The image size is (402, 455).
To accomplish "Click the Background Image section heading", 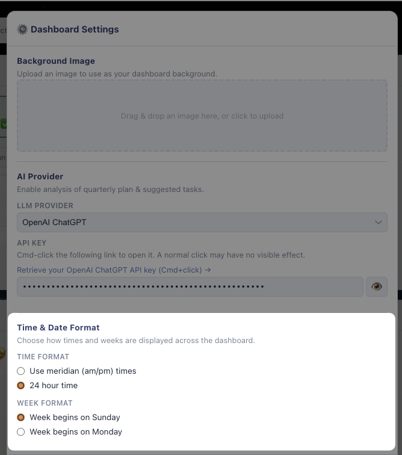I will point(56,61).
